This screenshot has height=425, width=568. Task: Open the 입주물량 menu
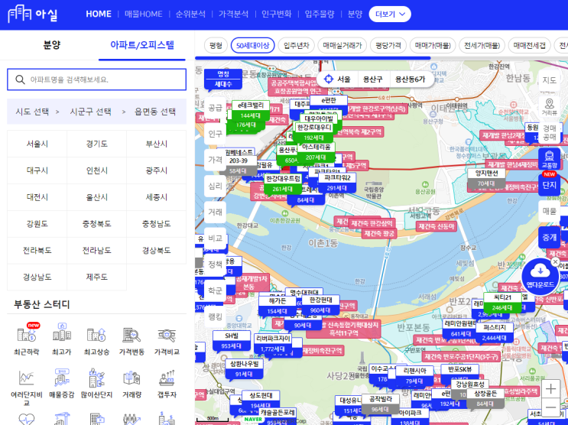[320, 14]
